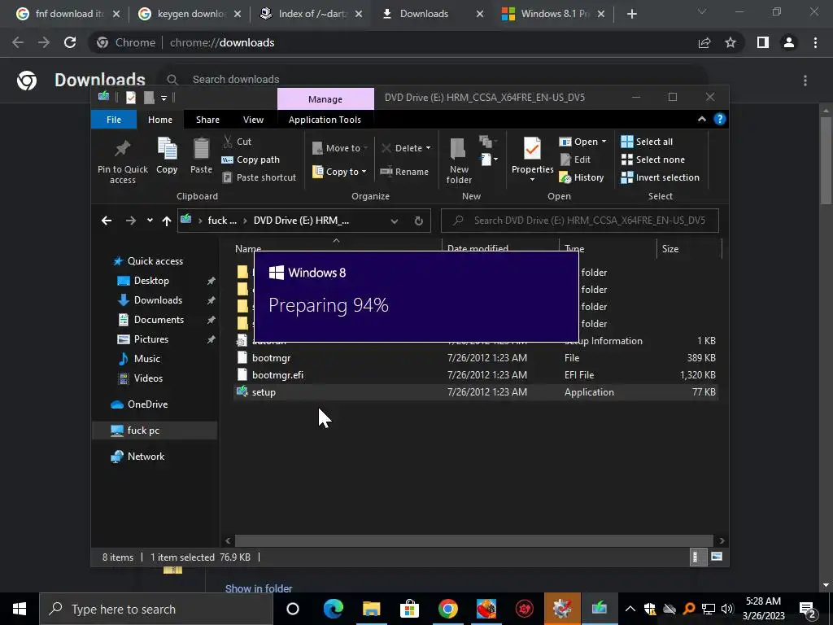
Task: Go back in File Explorer
Action: point(107,221)
